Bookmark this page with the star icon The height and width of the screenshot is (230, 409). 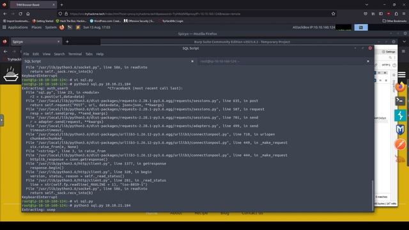click(333, 13)
